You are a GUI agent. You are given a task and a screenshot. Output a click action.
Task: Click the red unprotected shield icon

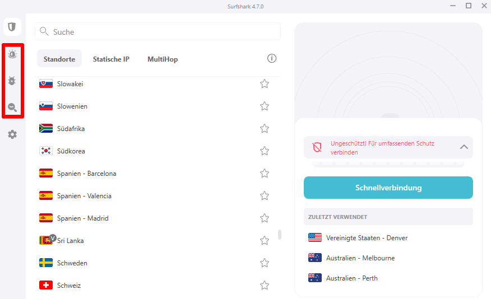click(x=317, y=147)
